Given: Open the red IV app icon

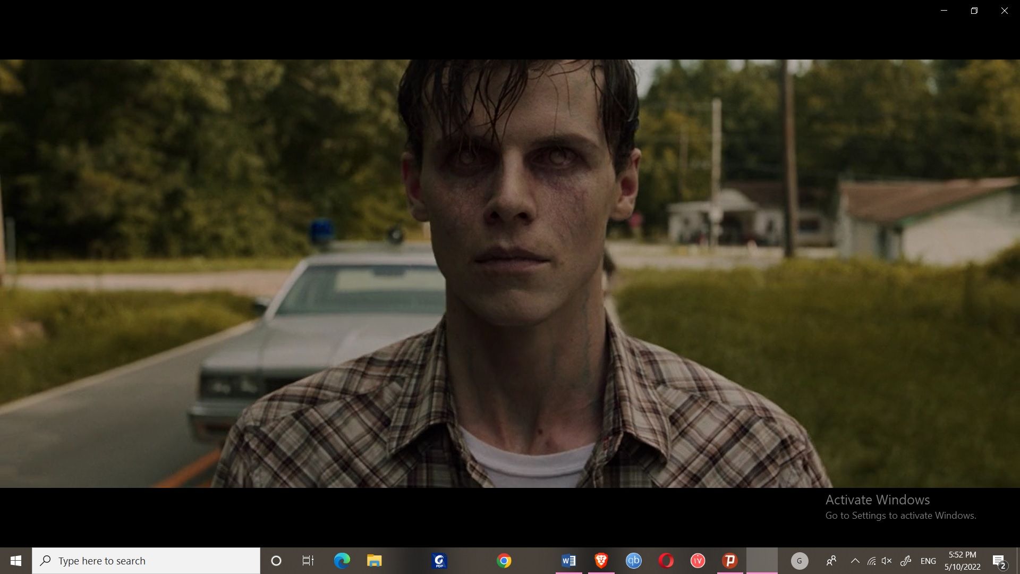Looking at the screenshot, I should 698,561.
